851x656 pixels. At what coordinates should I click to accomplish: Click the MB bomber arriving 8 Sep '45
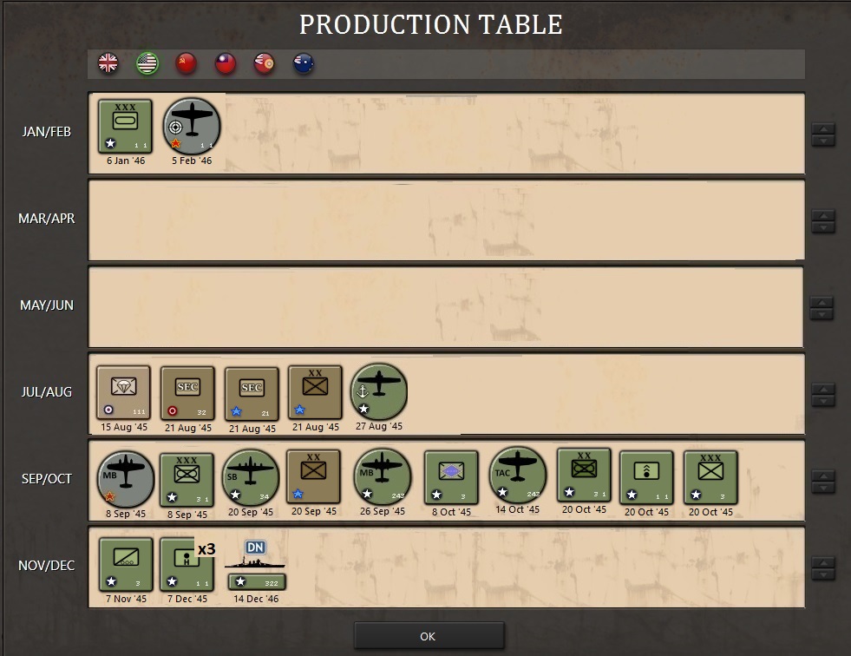pos(126,479)
